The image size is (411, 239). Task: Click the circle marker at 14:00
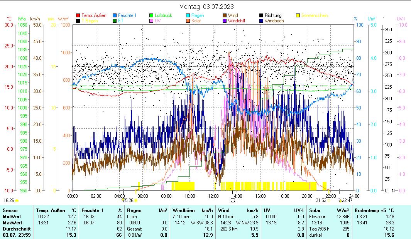[233, 200]
